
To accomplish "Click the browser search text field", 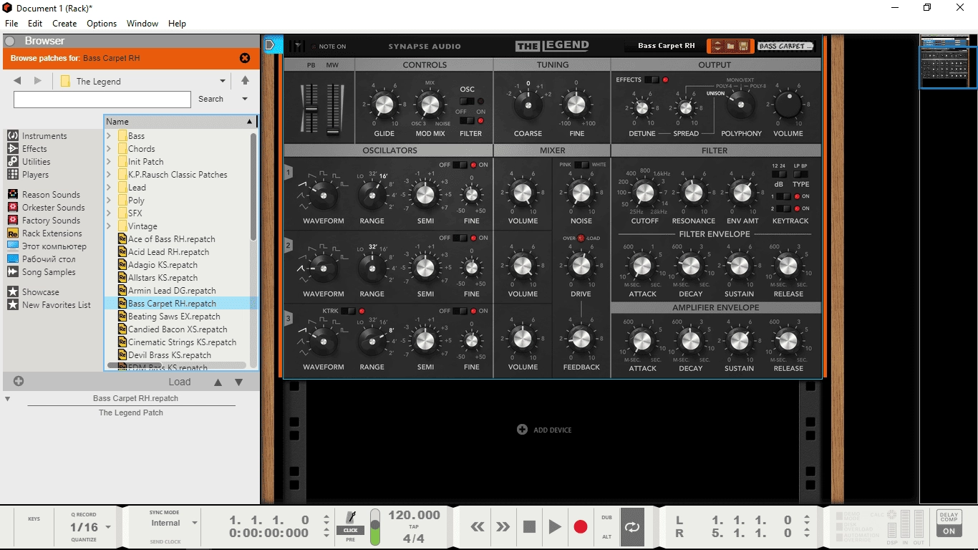I will pos(102,99).
